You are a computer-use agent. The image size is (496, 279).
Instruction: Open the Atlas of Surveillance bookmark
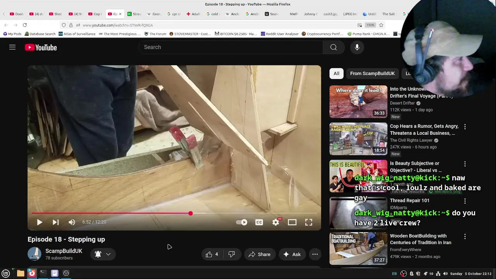pyautogui.click(x=77, y=34)
